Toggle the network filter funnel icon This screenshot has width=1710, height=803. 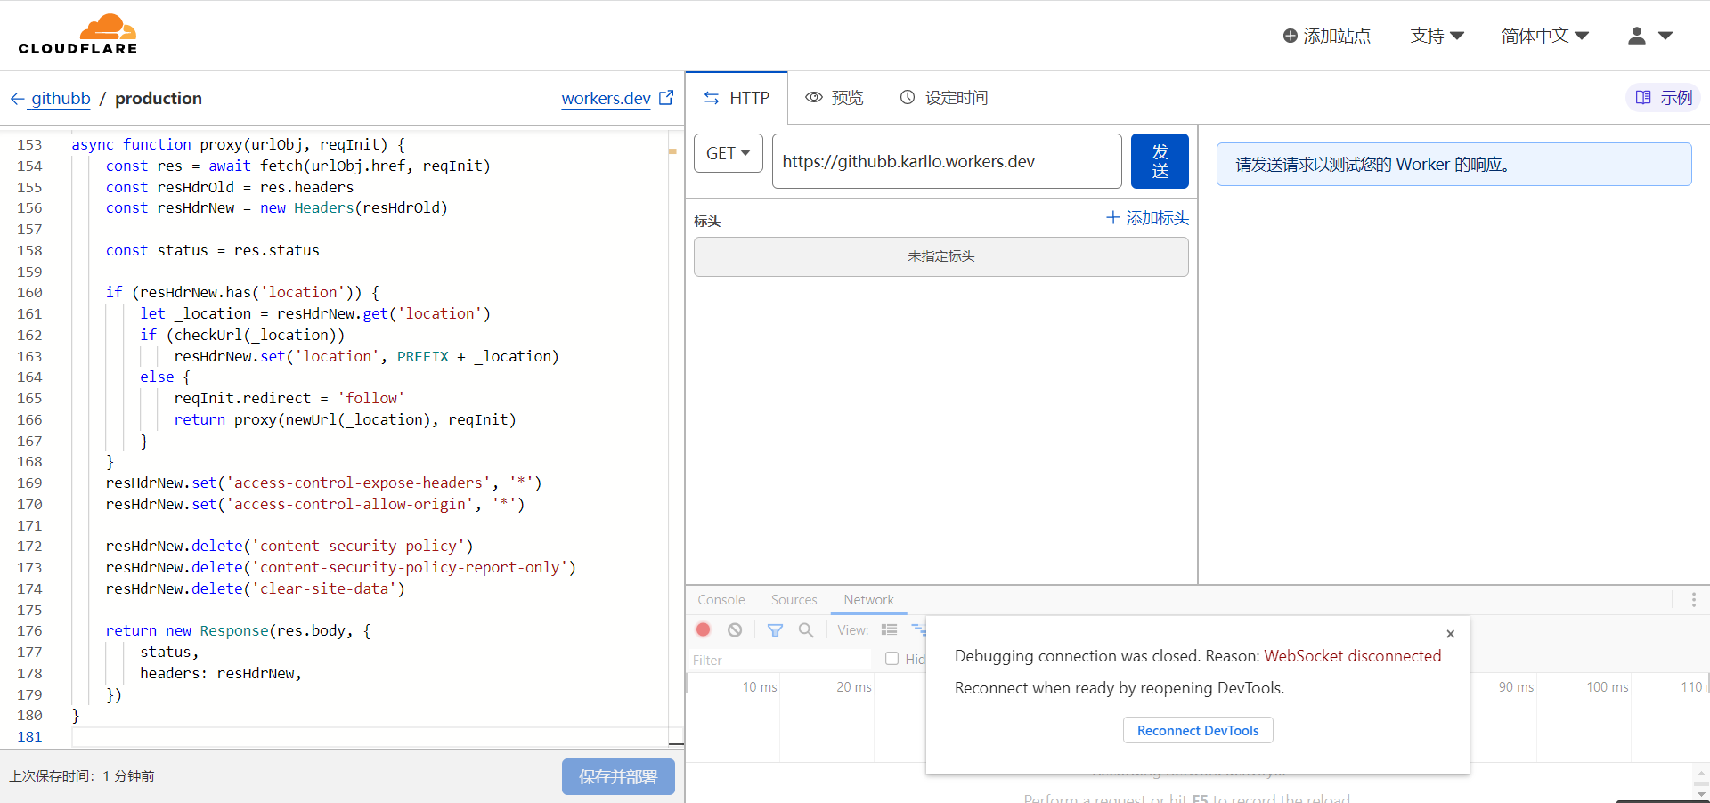click(775, 629)
